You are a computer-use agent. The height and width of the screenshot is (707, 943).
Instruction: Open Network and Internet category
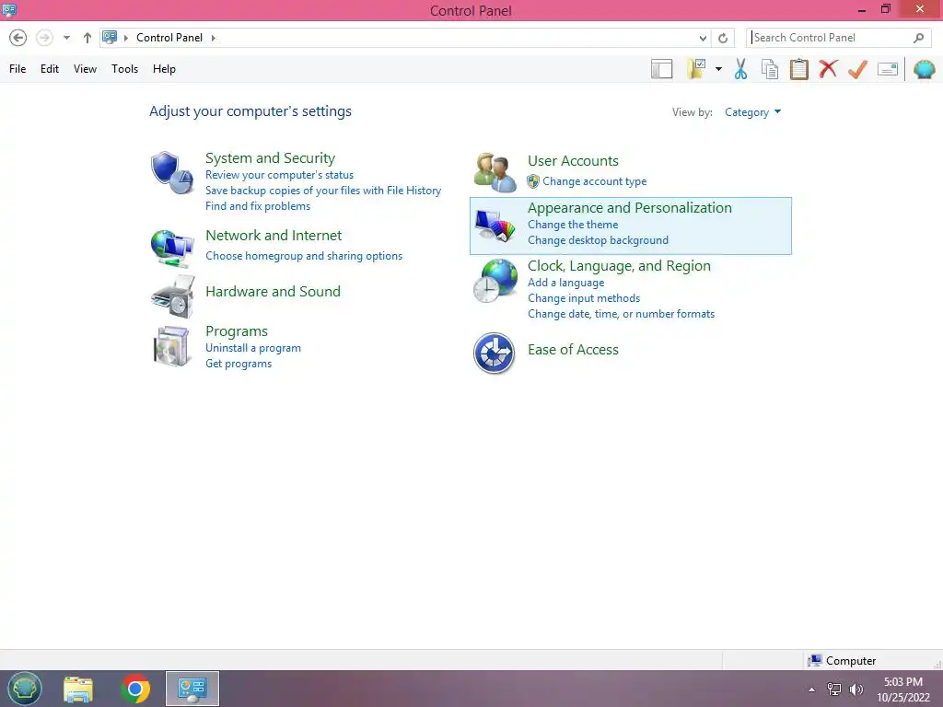click(x=273, y=235)
